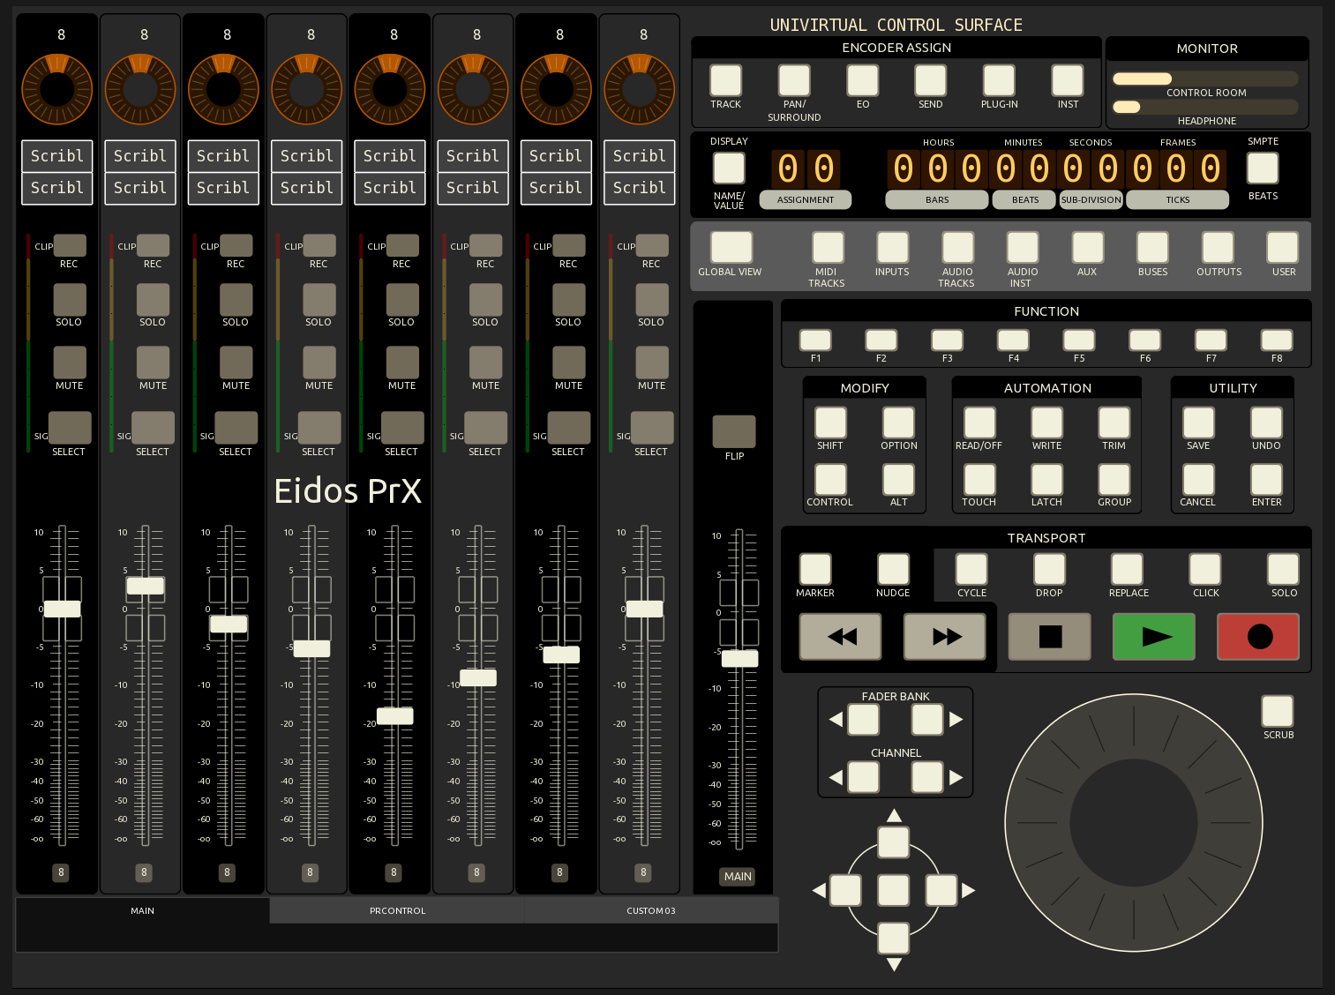Mute the first channel strip
The width and height of the screenshot is (1335, 995).
click(x=70, y=363)
